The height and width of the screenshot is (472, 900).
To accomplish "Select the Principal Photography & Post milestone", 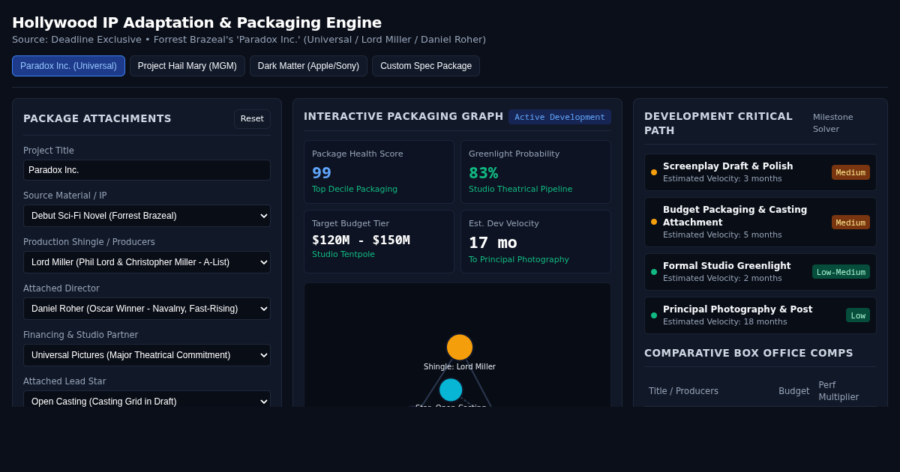I will click(x=760, y=315).
